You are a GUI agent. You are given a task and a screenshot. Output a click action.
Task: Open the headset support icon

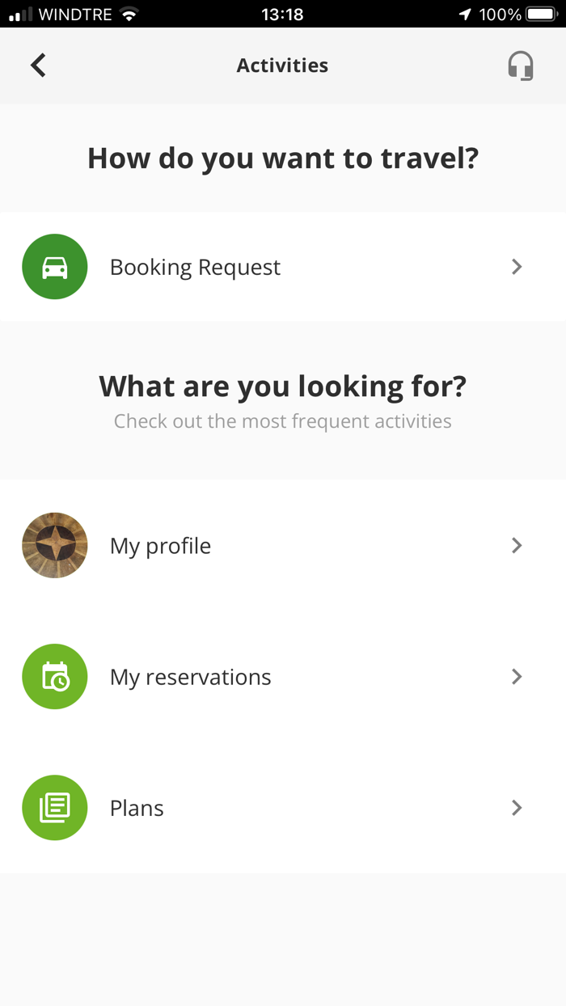pos(521,66)
